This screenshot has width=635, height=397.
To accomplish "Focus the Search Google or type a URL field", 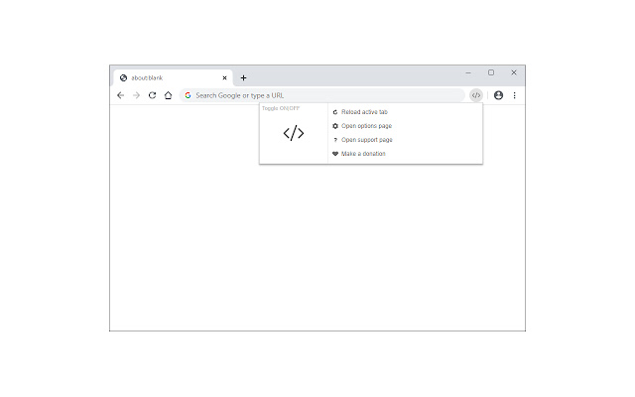I will click(x=322, y=95).
